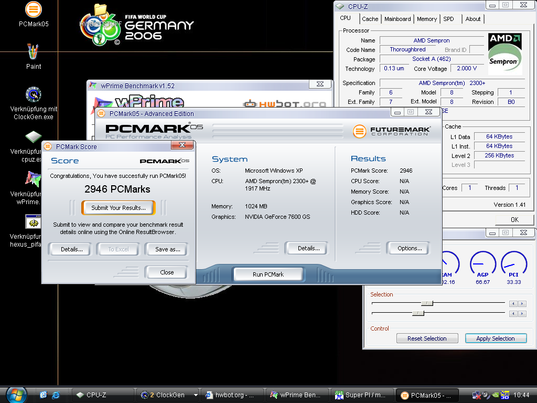Image resolution: width=537 pixels, height=403 pixels.
Task: Switch to the CPU tab in CPU-Z
Action: click(345, 18)
